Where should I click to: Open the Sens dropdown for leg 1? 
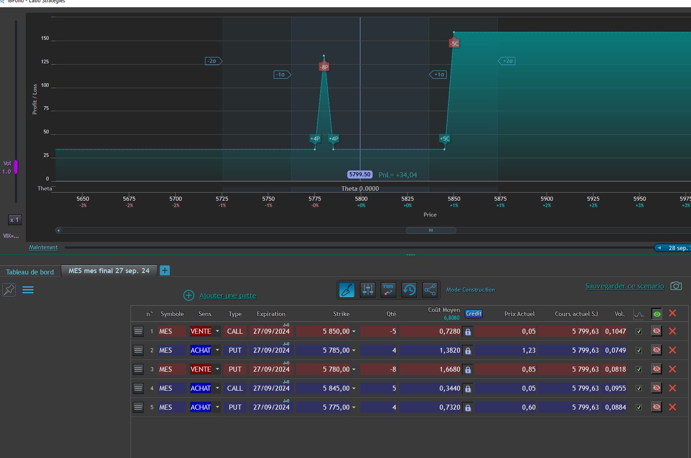(x=217, y=331)
